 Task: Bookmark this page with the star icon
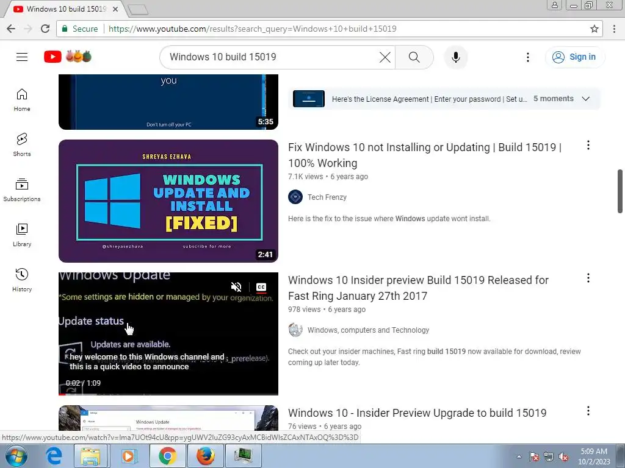(594, 29)
